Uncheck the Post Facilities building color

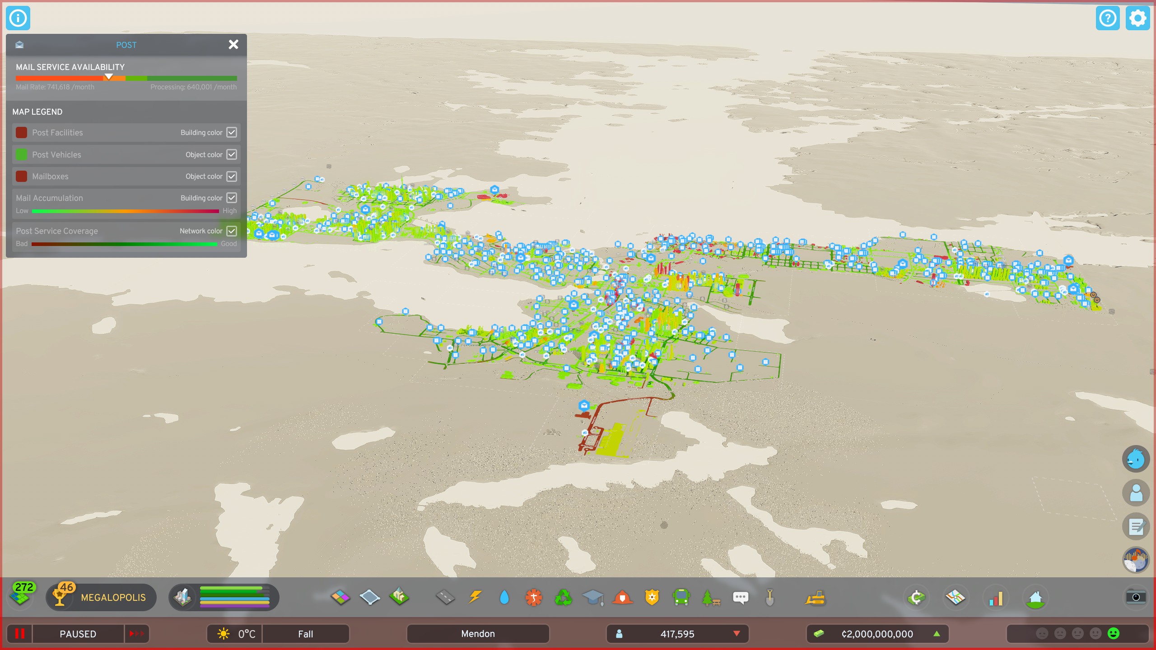click(232, 132)
